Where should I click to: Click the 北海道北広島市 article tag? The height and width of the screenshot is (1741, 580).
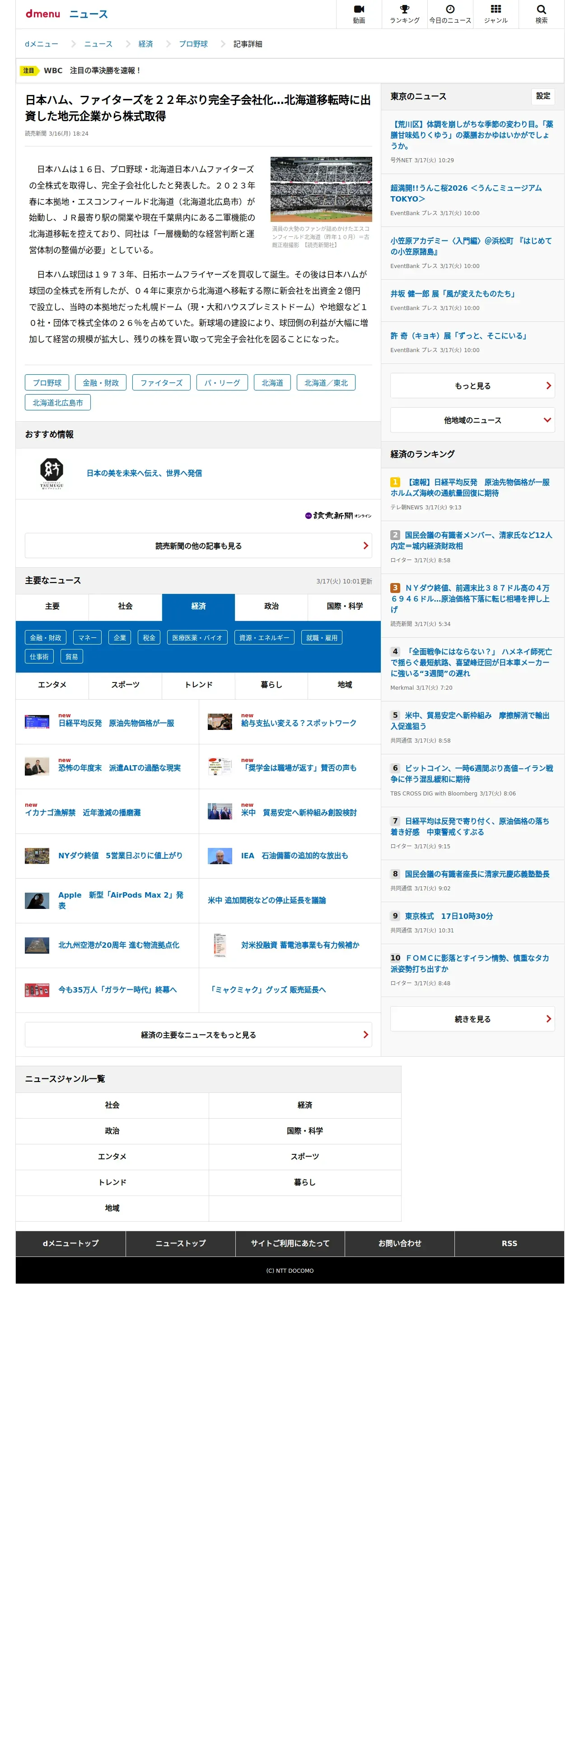(57, 403)
